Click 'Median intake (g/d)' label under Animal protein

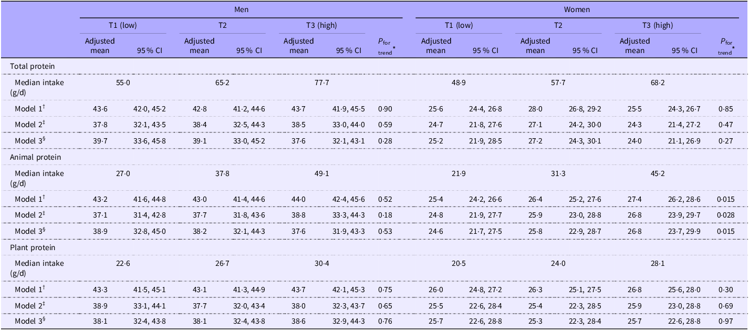(37, 178)
